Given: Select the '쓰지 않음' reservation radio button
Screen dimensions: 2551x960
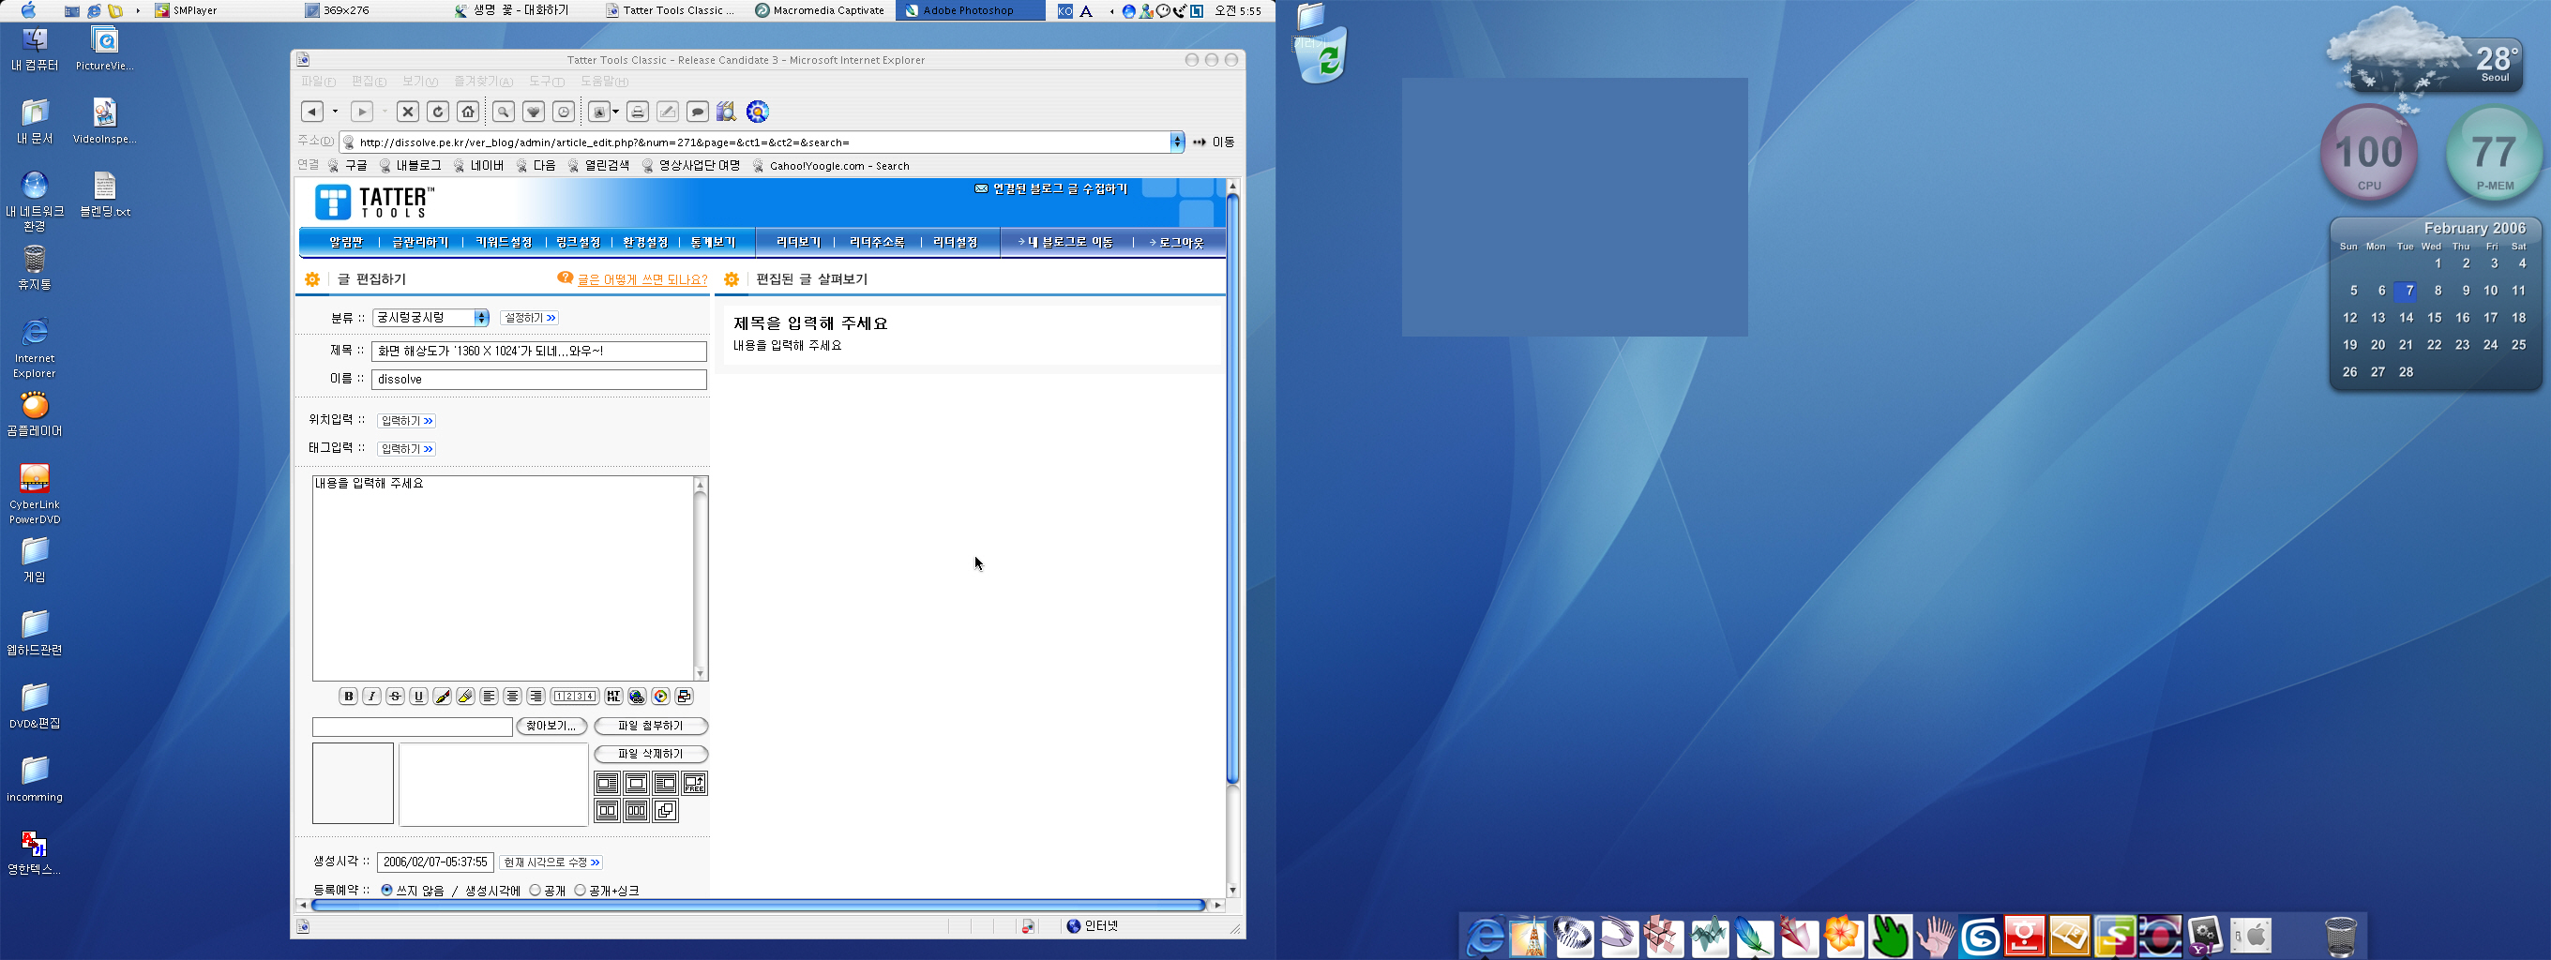Looking at the screenshot, I should click(x=387, y=890).
